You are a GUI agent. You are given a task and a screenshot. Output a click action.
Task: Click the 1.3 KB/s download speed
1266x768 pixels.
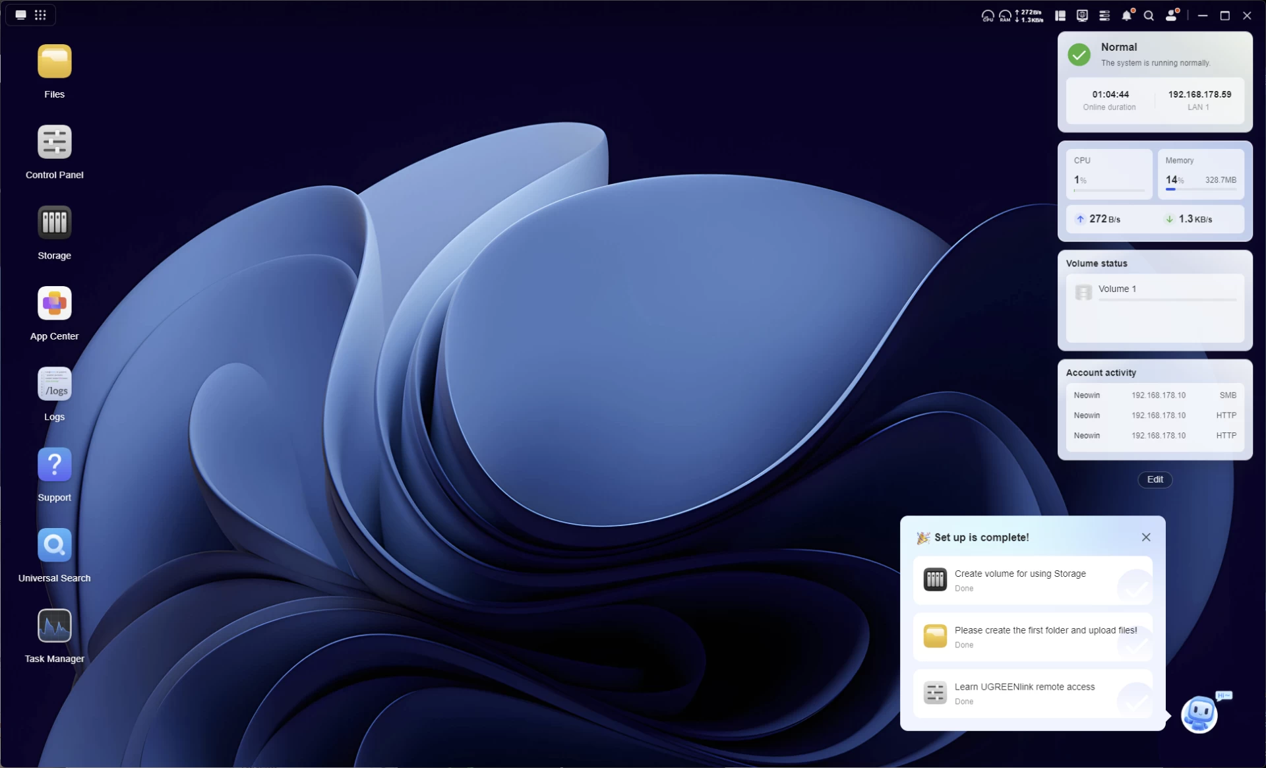point(1188,219)
